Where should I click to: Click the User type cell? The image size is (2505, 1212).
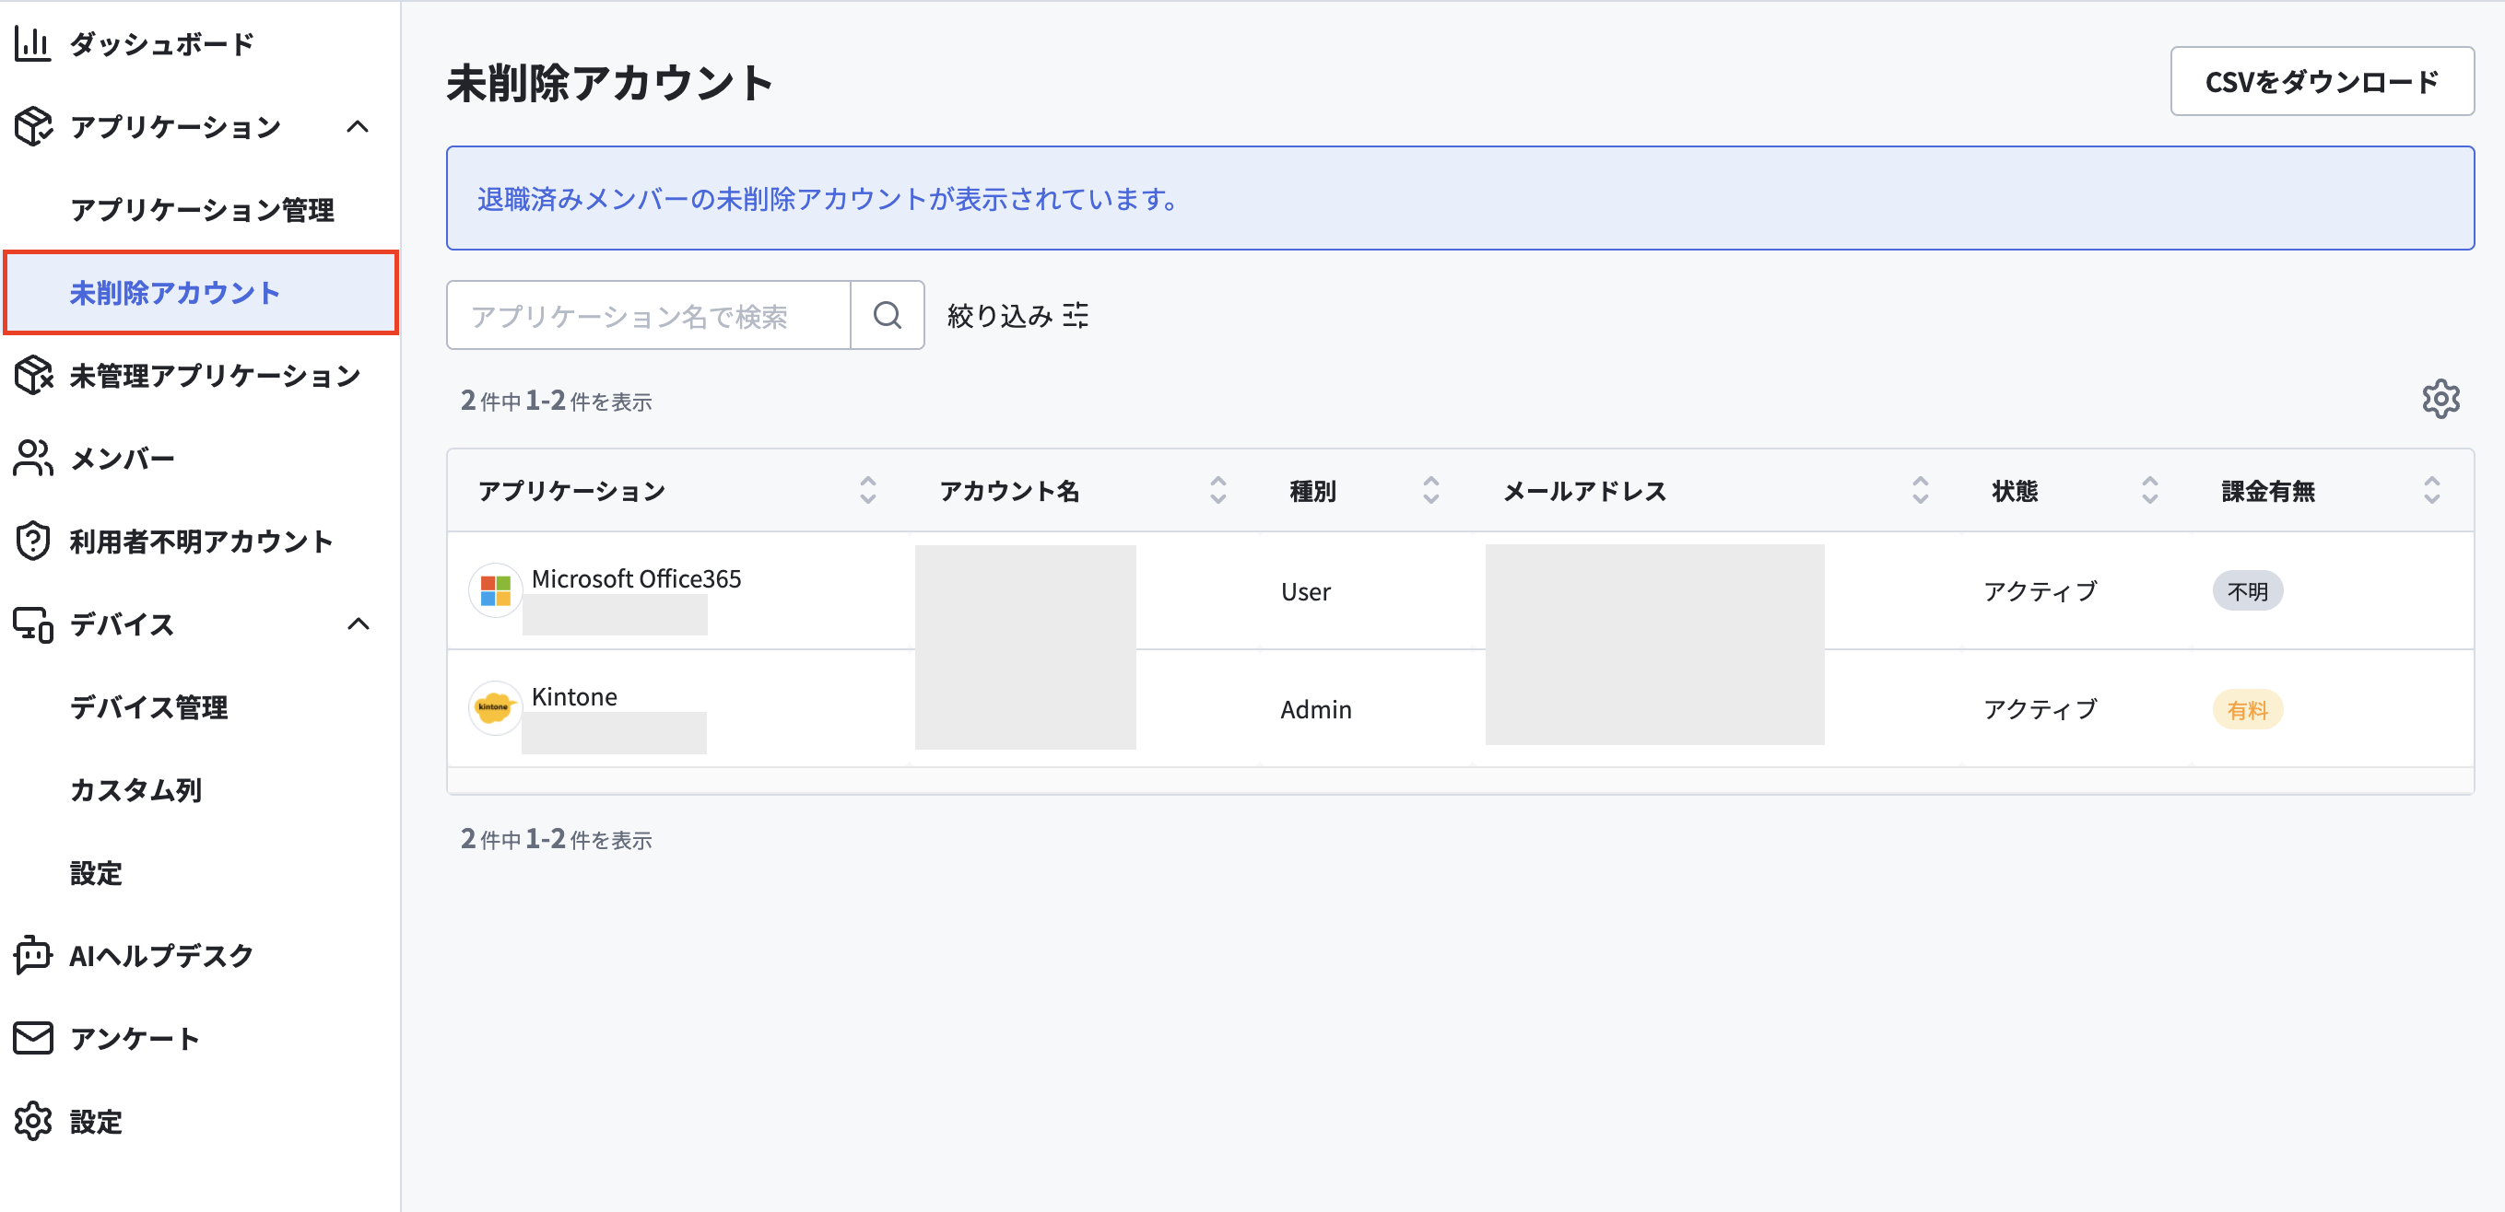click(1305, 591)
